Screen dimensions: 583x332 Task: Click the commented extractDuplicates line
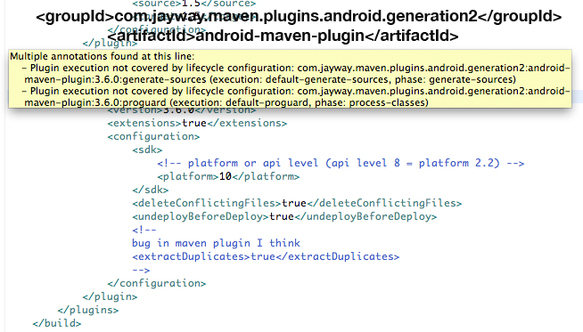[266, 256]
